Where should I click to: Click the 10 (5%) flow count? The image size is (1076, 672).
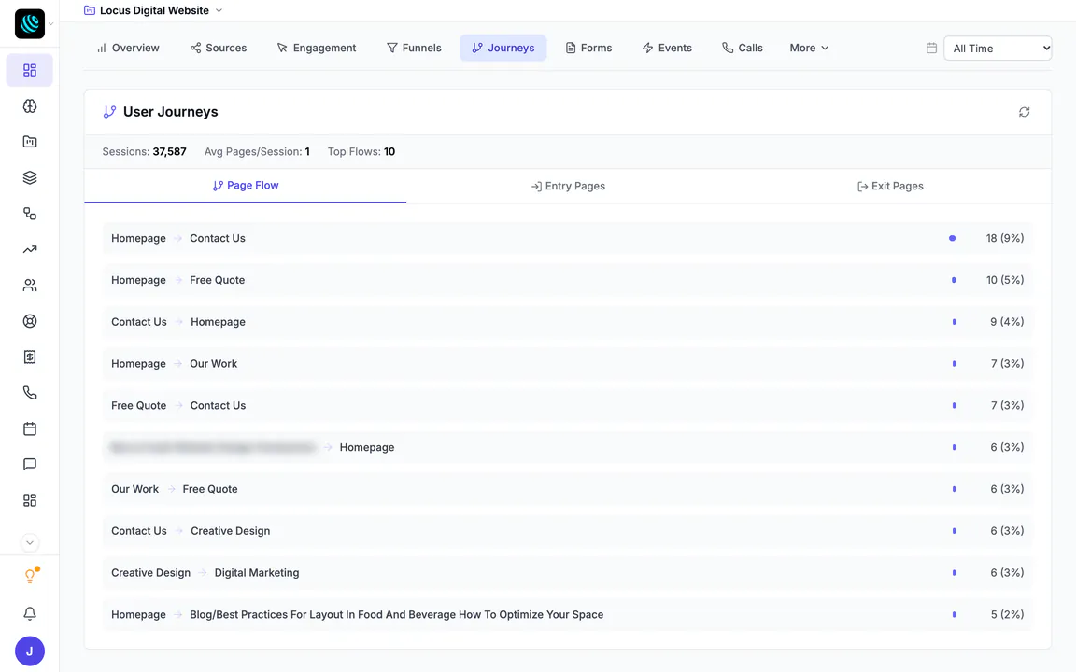pyautogui.click(x=1005, y=280)
